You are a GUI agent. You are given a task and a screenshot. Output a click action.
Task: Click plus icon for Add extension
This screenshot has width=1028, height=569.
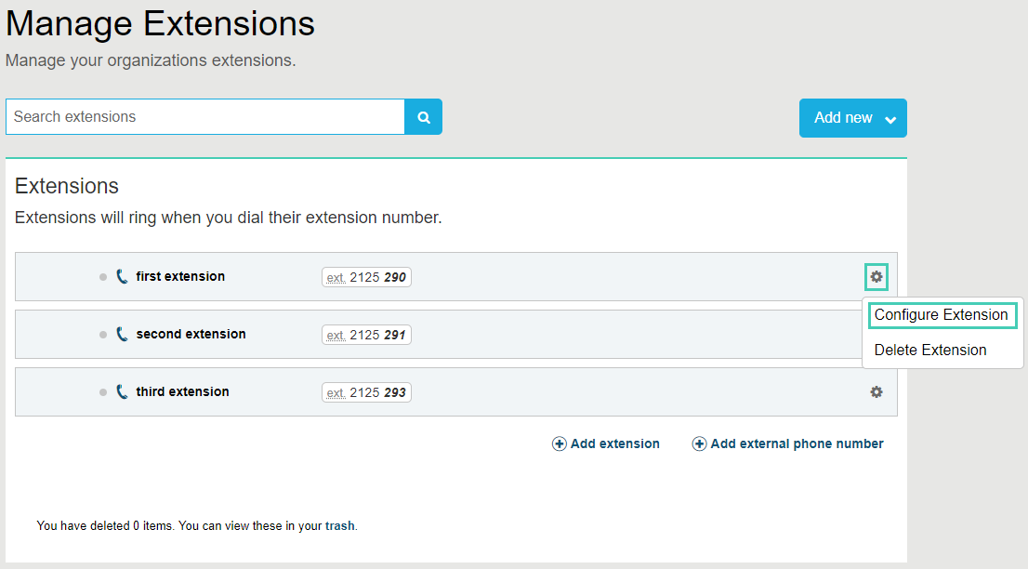pos(560,444)
